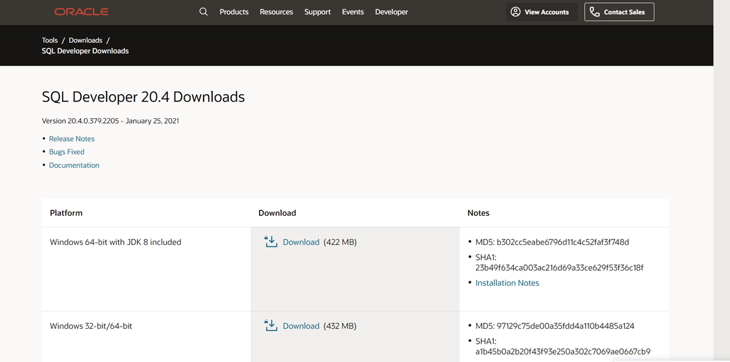Go to Tools breadcrumb
Viewport: 730px width, 362px height.
pos(50,40)
